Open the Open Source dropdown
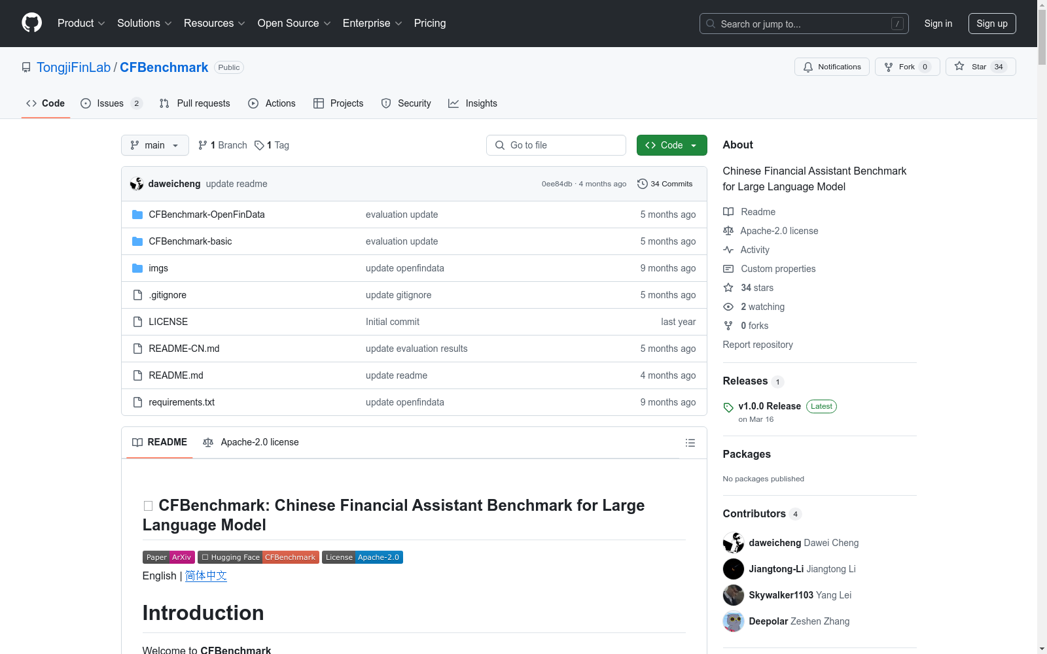 tap(294, 23)
